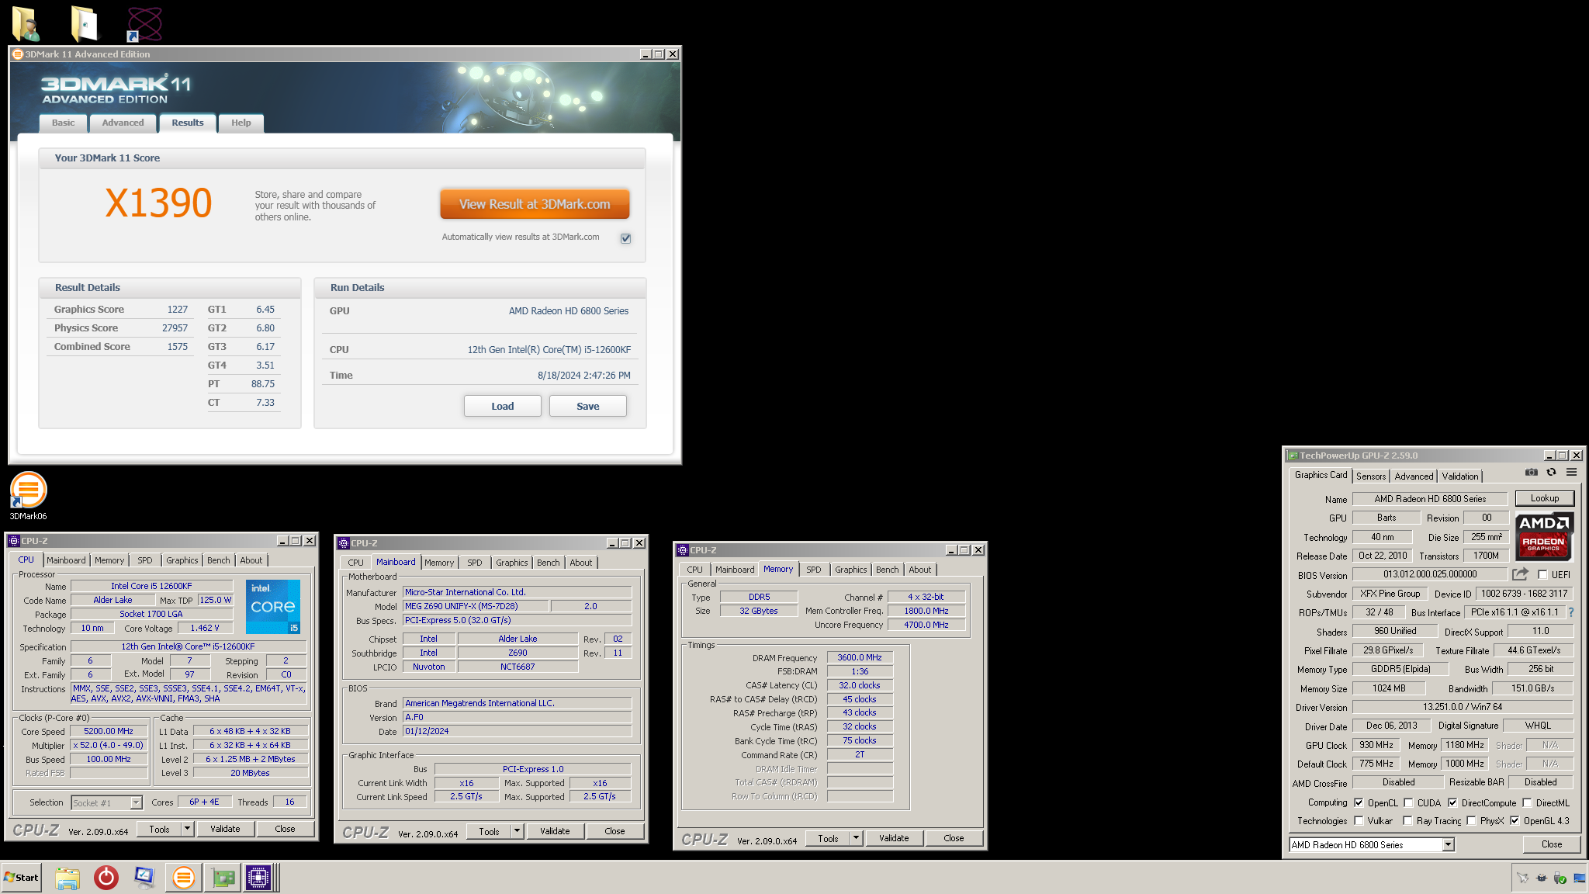
Task: Toggle the DirectCompute checkbox
Action: [x=1452, y=803]
